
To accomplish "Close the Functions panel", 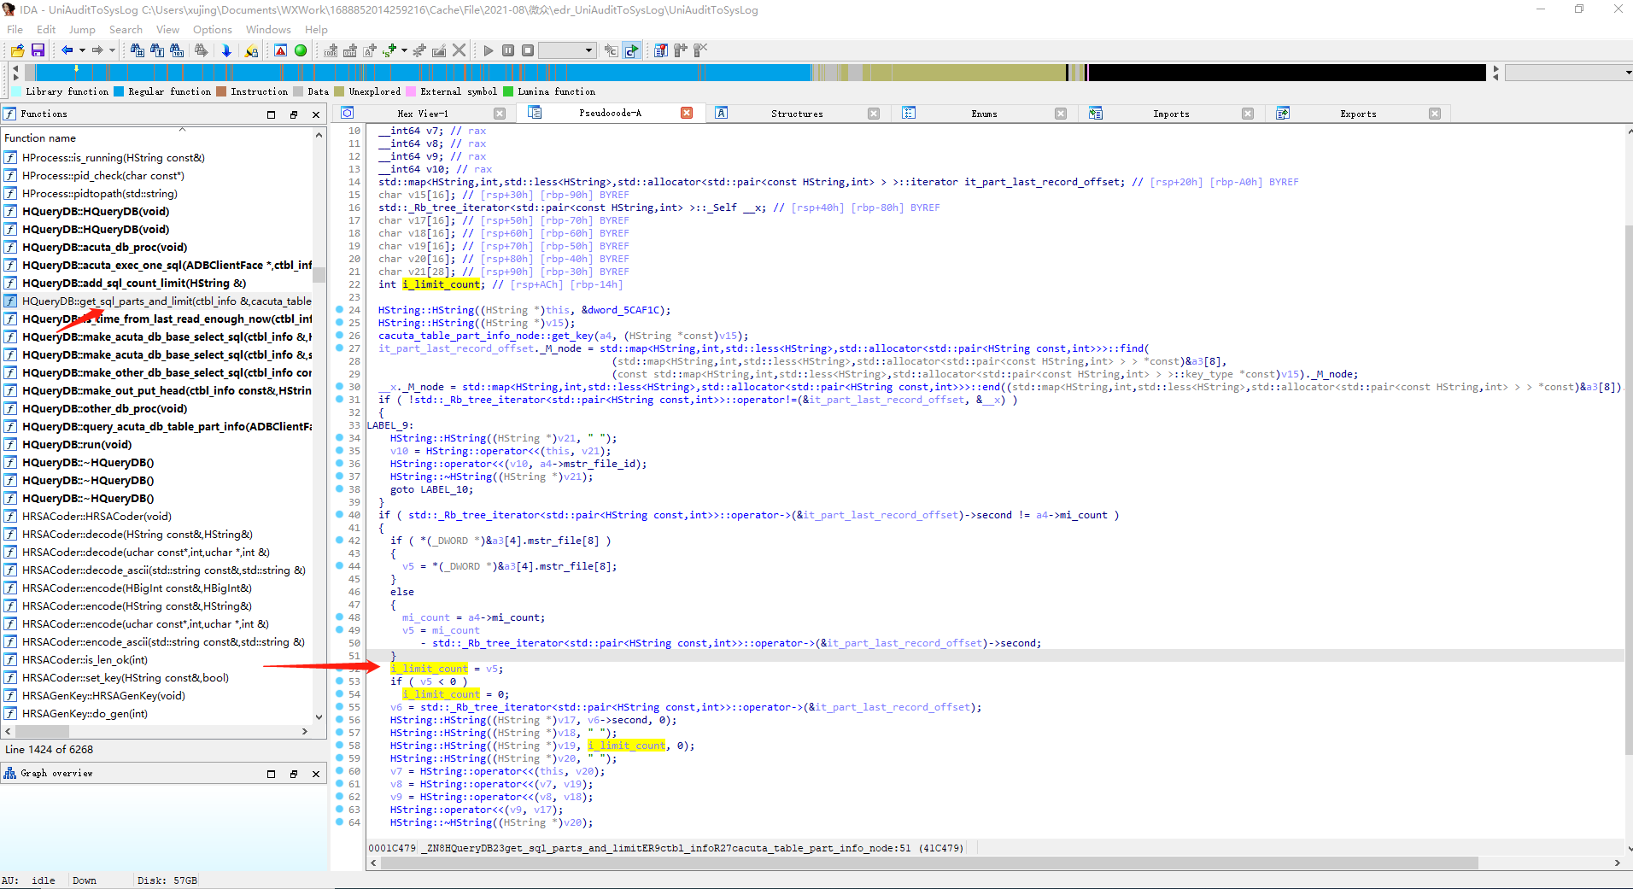I will (x=316, y=114).
